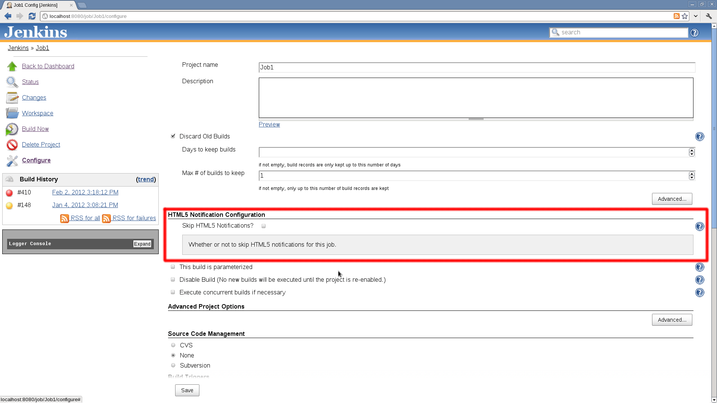Click the Build Now green arrow icon

coord(12,129)
